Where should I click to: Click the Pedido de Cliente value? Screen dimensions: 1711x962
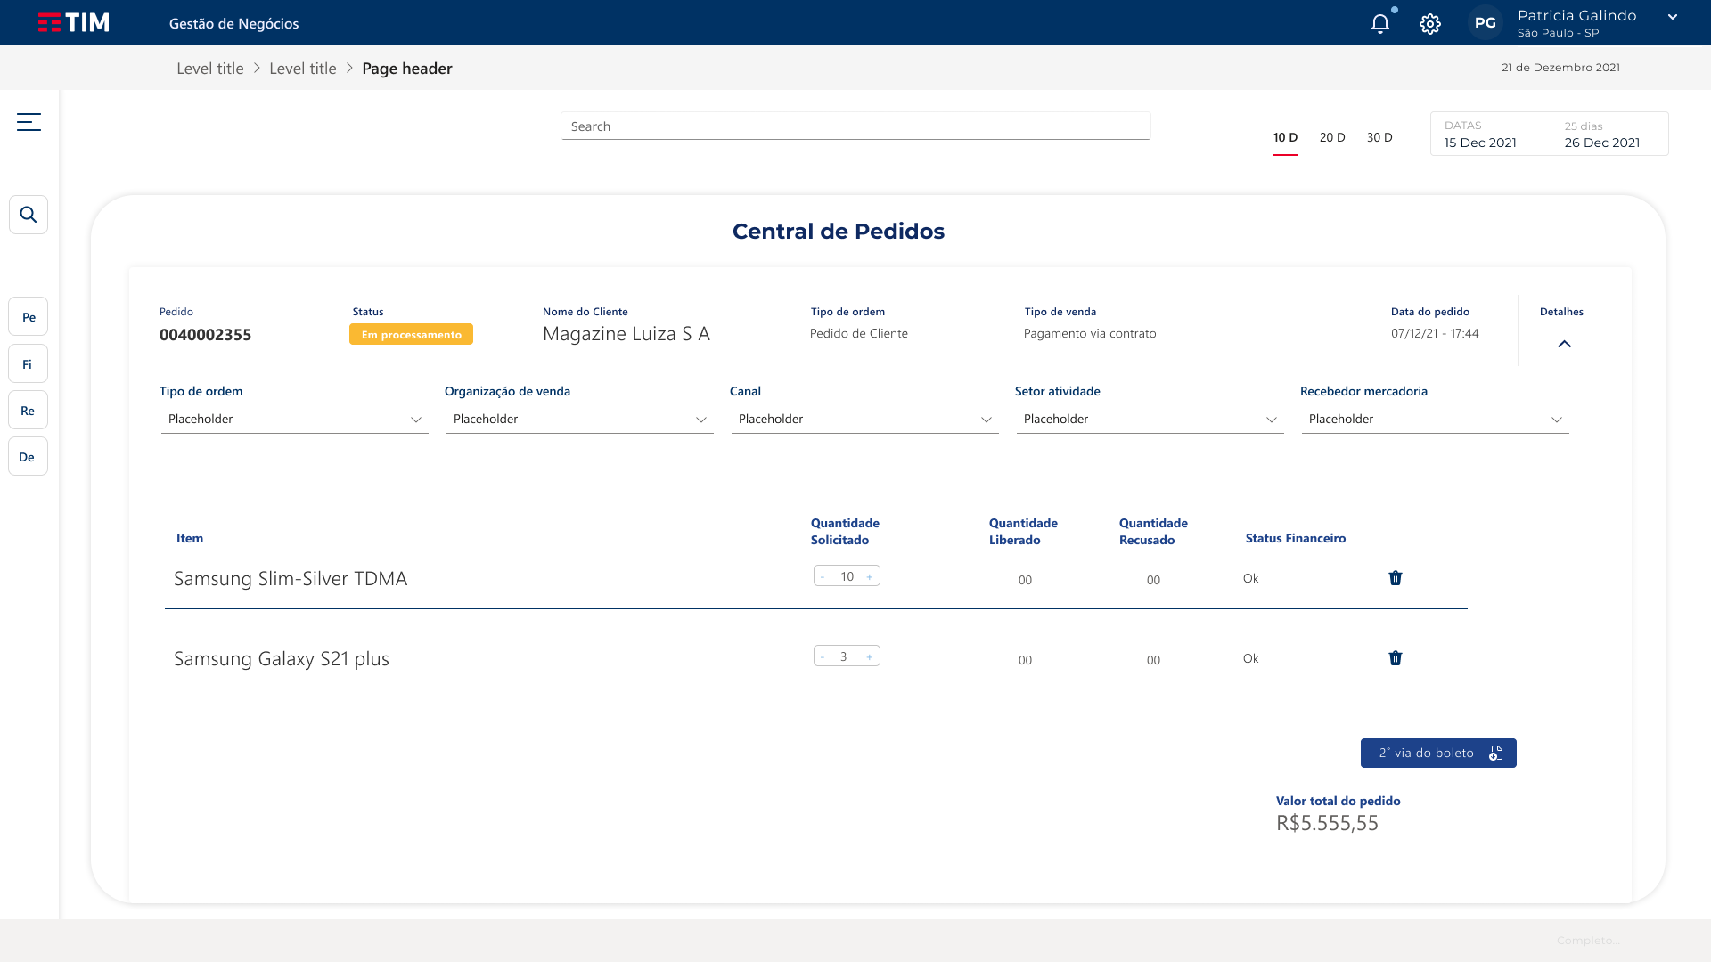tap(859, 334)
